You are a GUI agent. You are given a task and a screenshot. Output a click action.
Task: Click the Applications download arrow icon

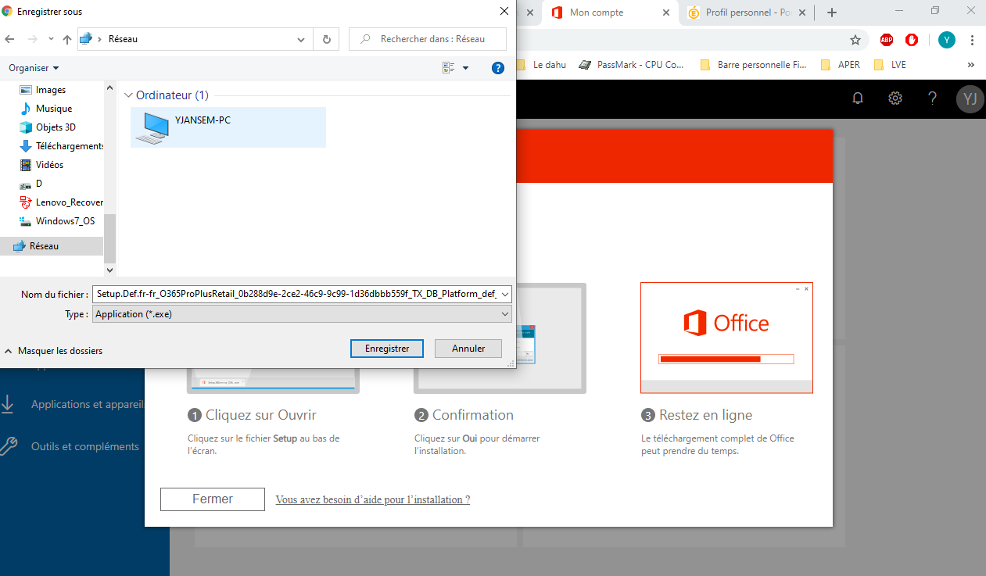point(8,404)
